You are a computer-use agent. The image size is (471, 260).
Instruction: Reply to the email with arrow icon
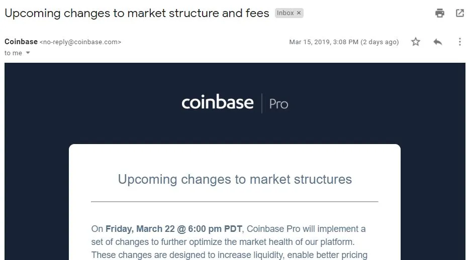tap(438, 42)
